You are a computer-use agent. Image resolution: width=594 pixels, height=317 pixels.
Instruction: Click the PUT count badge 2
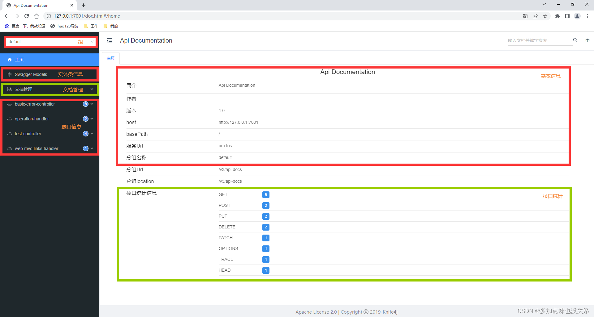[x=266, y=216]
